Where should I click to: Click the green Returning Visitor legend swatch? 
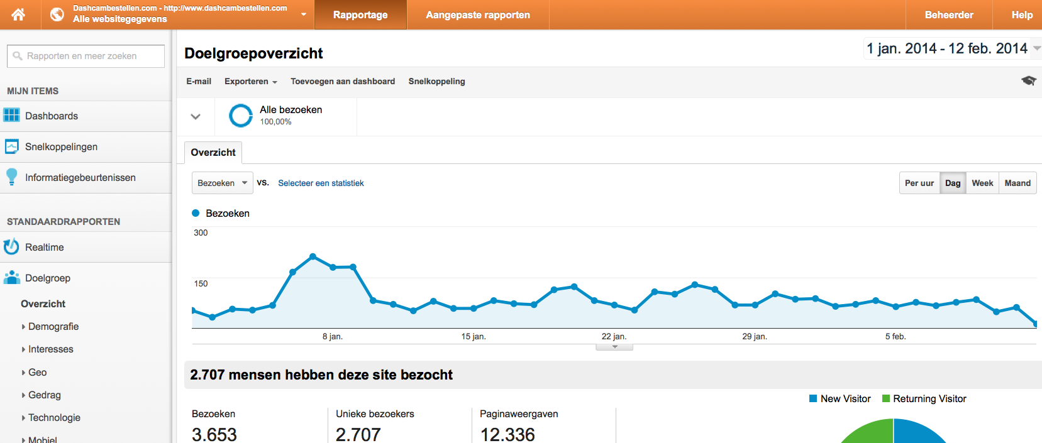[x=886, y=398]
